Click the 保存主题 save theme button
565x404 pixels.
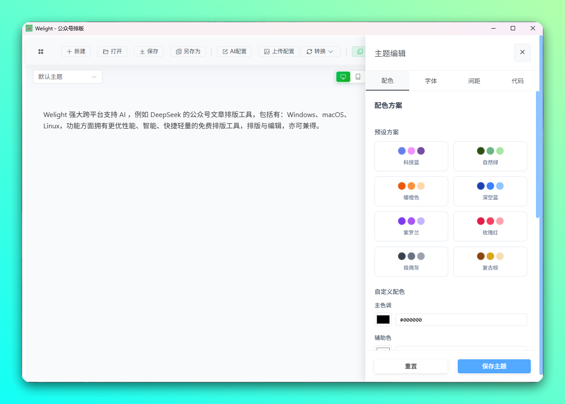click(x=494, y=366)
